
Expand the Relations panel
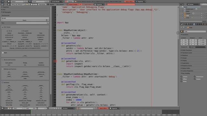point(185,55)
